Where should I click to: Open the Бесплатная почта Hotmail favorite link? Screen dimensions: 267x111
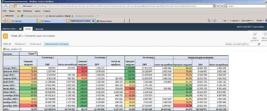tap(58, 16)
